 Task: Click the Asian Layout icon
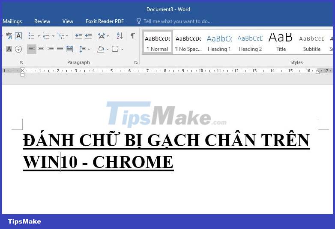(102, 36)
